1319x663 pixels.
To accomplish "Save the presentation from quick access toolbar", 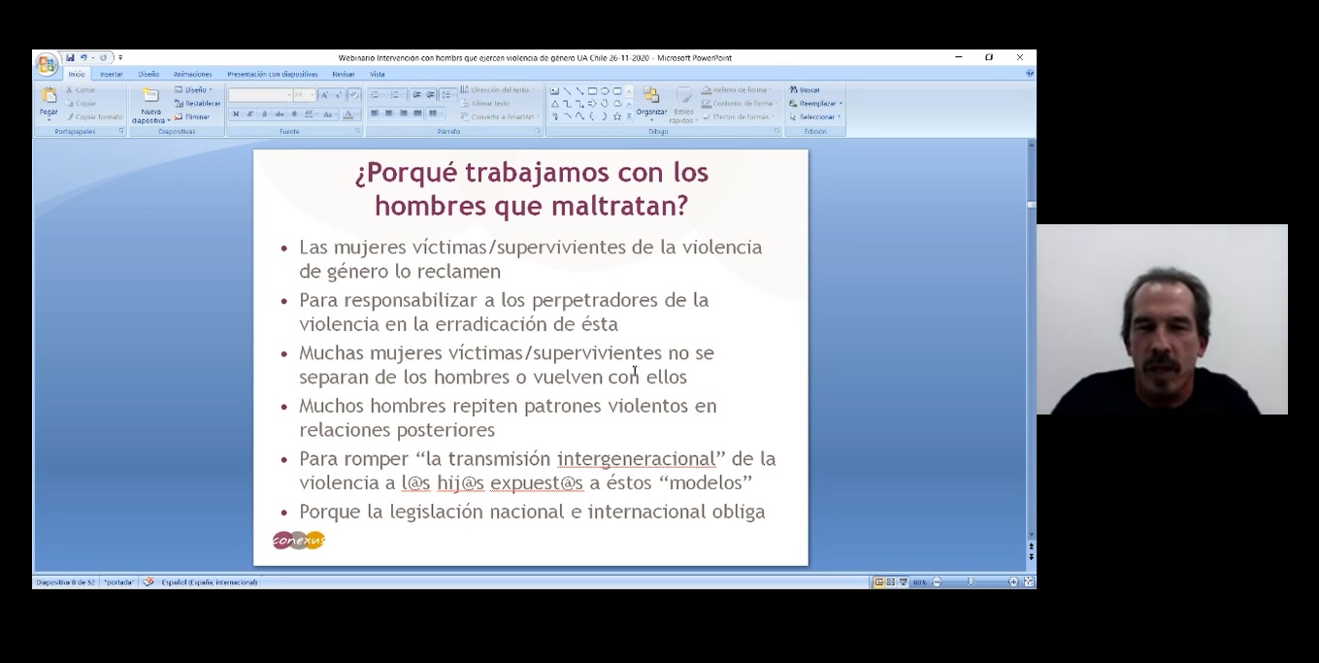I will (x=70, y=57).
